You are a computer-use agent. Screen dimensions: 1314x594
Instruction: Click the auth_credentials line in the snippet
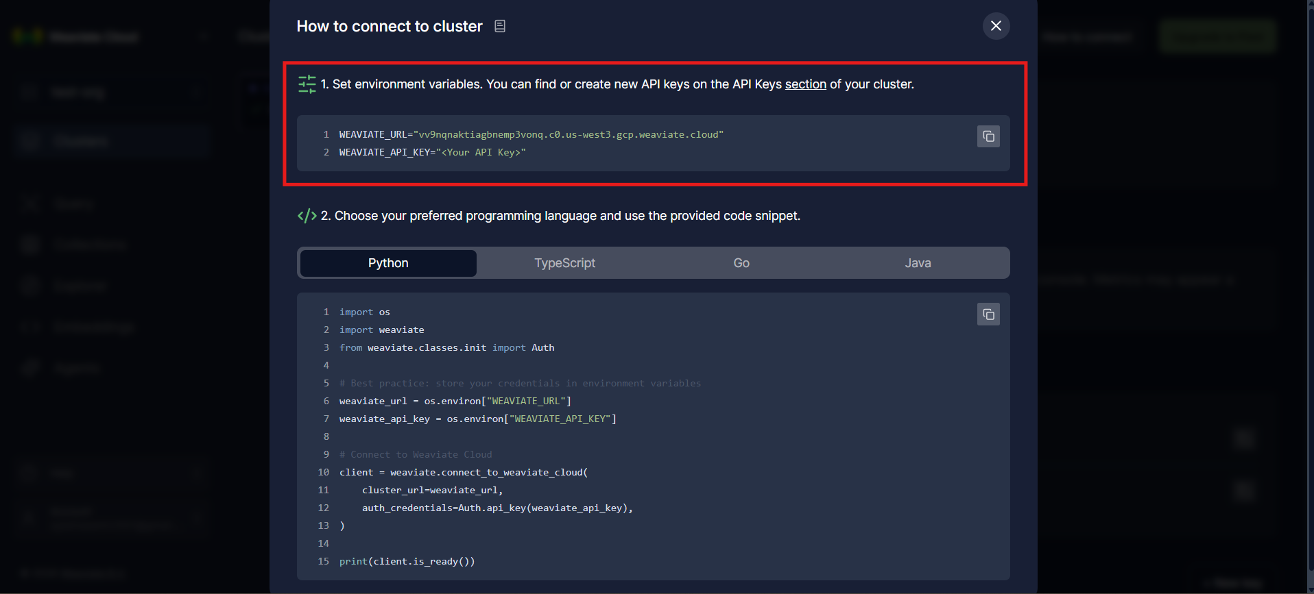coord(497,508)
